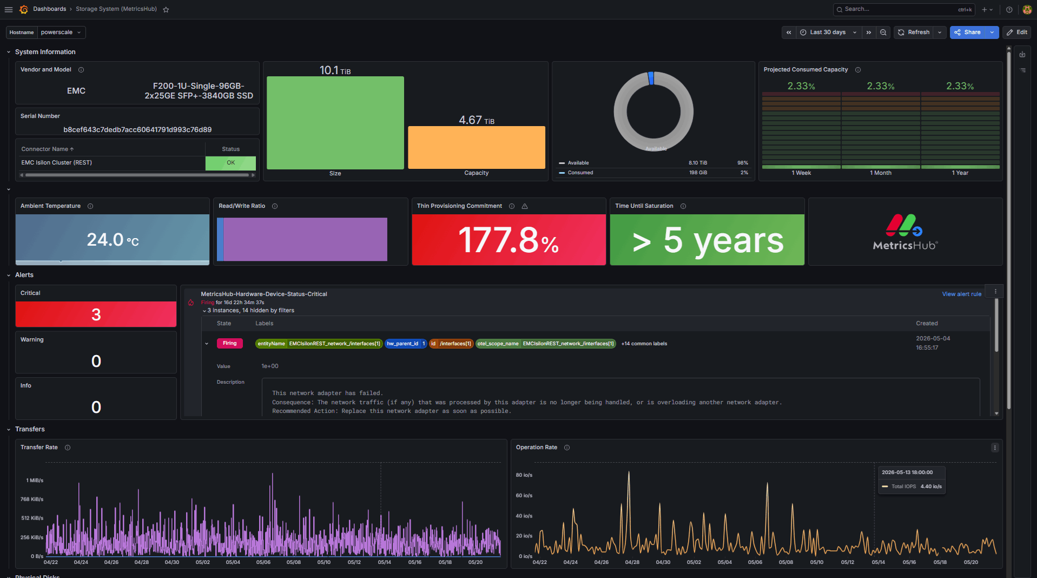Shift the time range forward

click(869, 32)
